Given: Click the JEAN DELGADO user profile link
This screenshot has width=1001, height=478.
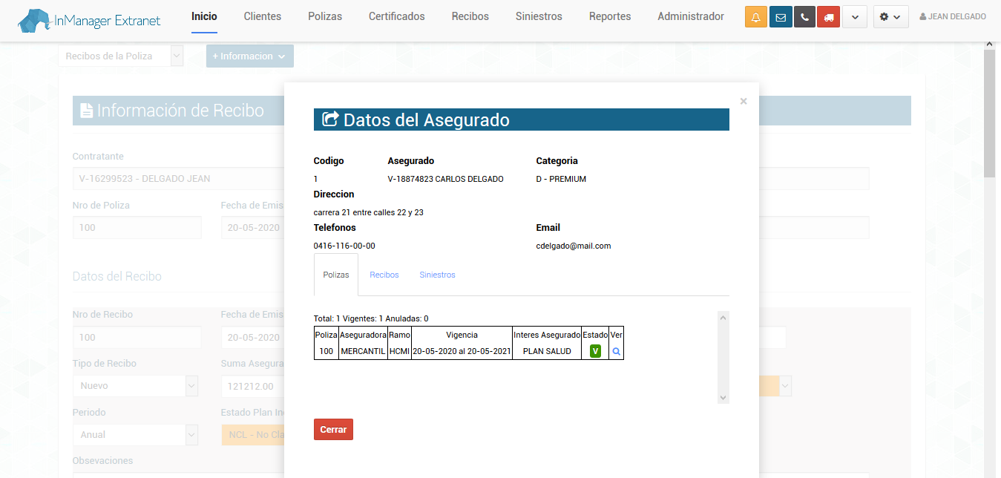Looking at the screenshot, I should 953,17.
